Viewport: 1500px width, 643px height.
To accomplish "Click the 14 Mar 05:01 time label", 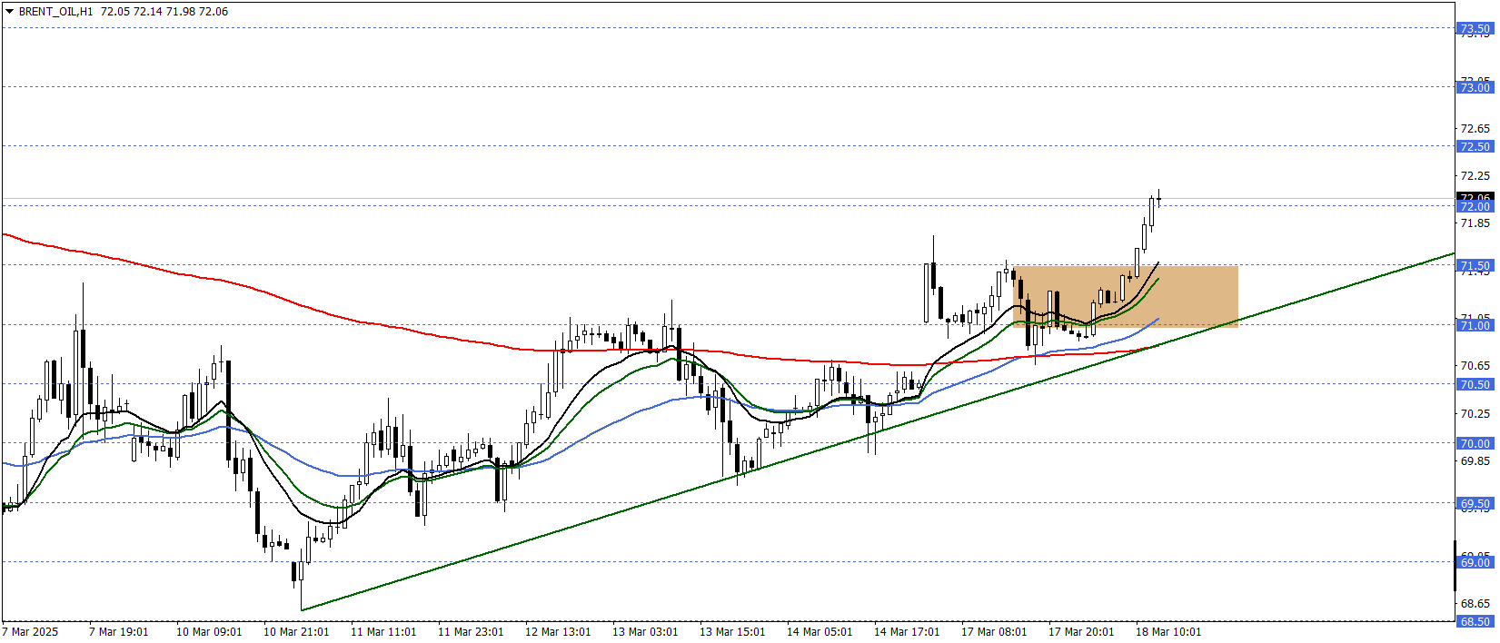I will pyautogui.click(x=820, y=631).
